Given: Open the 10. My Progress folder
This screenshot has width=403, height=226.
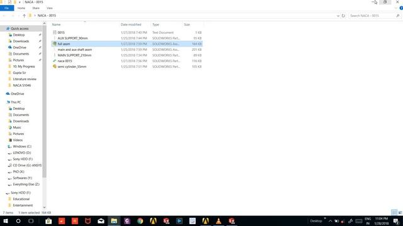Looking at the screenshot, I should (24, 67).
